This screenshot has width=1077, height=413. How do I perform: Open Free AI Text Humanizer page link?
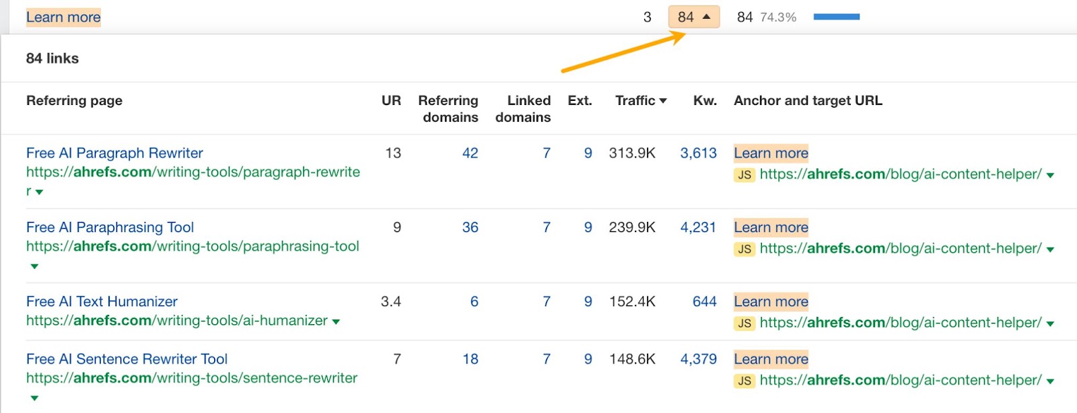pos(102,301)
